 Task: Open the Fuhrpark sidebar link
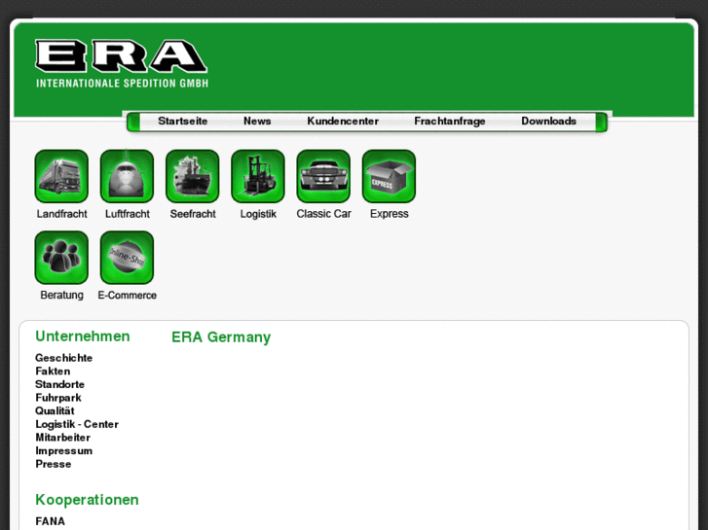(x=58, y=398)
